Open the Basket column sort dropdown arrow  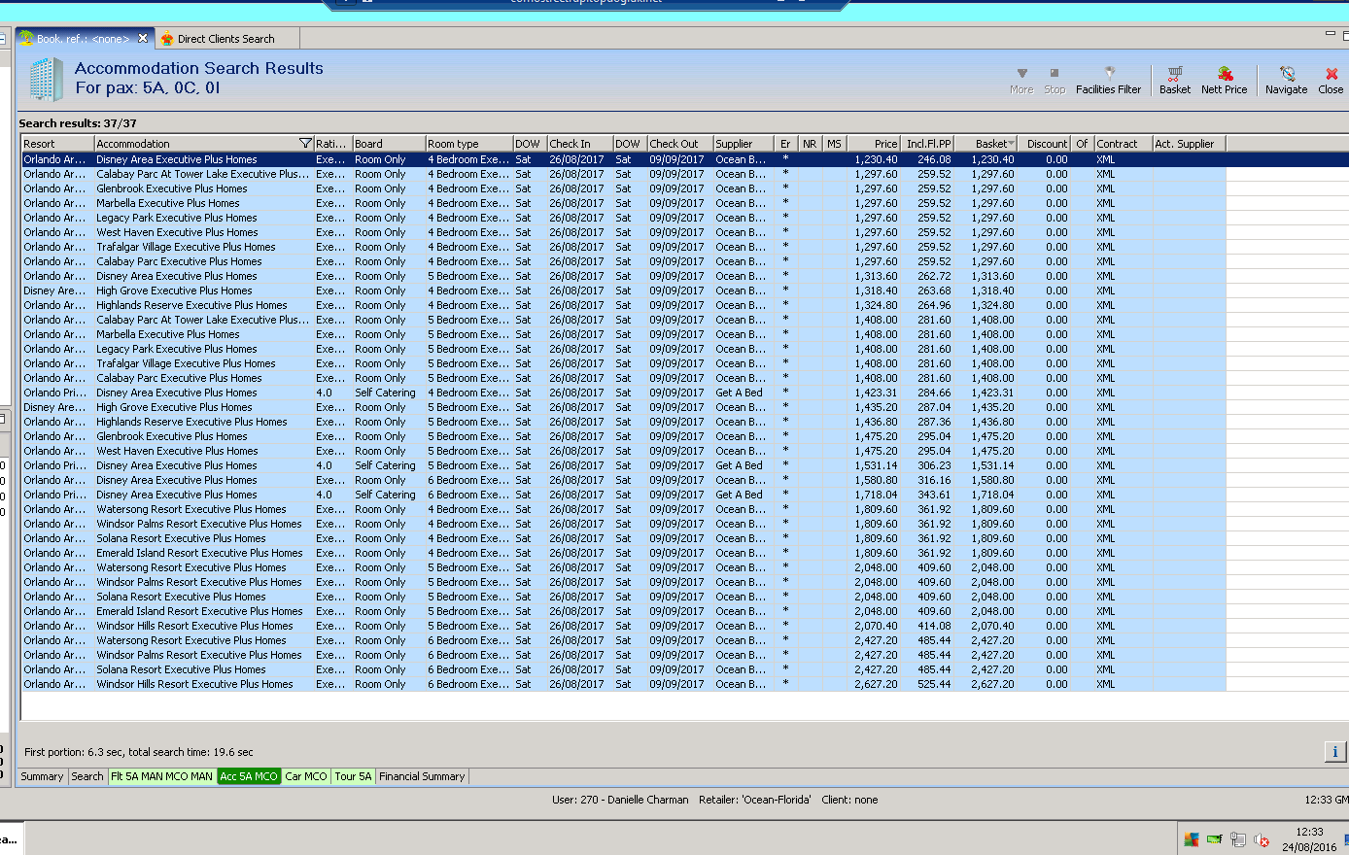tap(1011, 144)
